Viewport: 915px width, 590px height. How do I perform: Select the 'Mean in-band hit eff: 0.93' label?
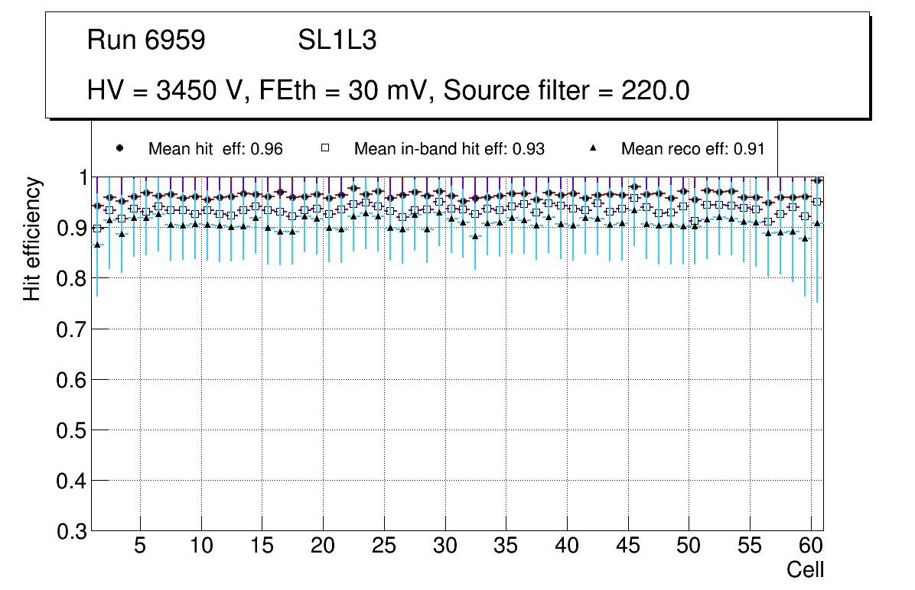449,149
